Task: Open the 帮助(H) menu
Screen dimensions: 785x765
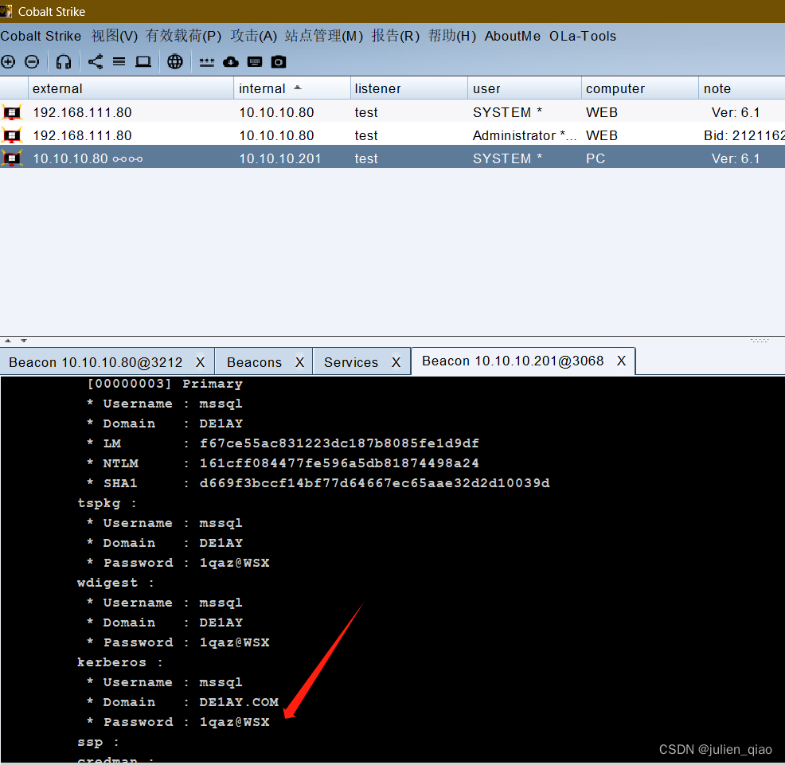Action: pos(452,36)
